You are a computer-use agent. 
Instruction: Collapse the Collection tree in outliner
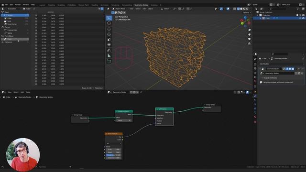(257, 15)
